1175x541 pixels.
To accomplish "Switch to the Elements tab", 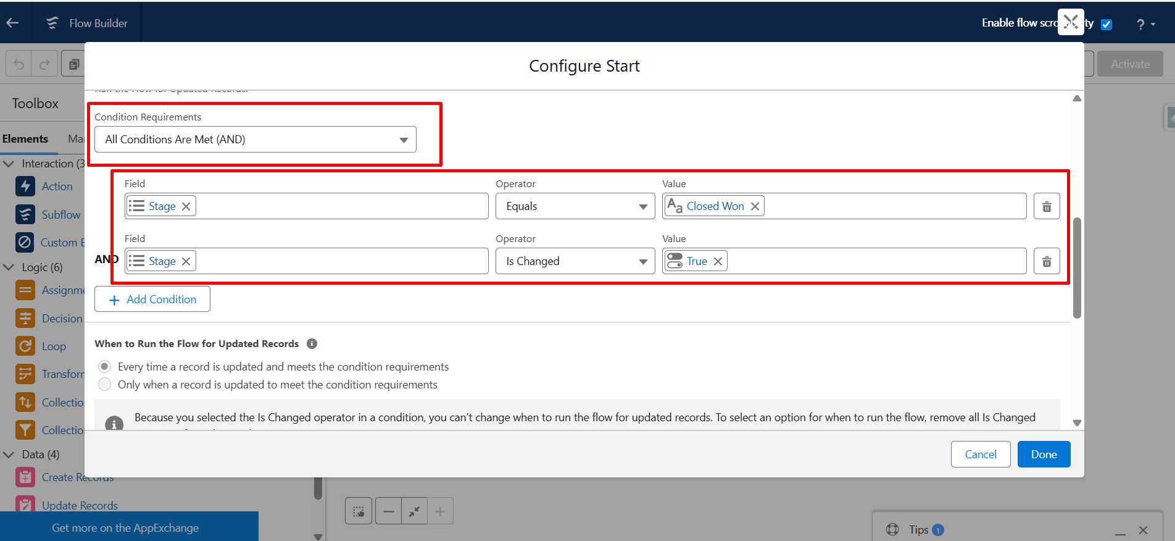I will (25, 139).
